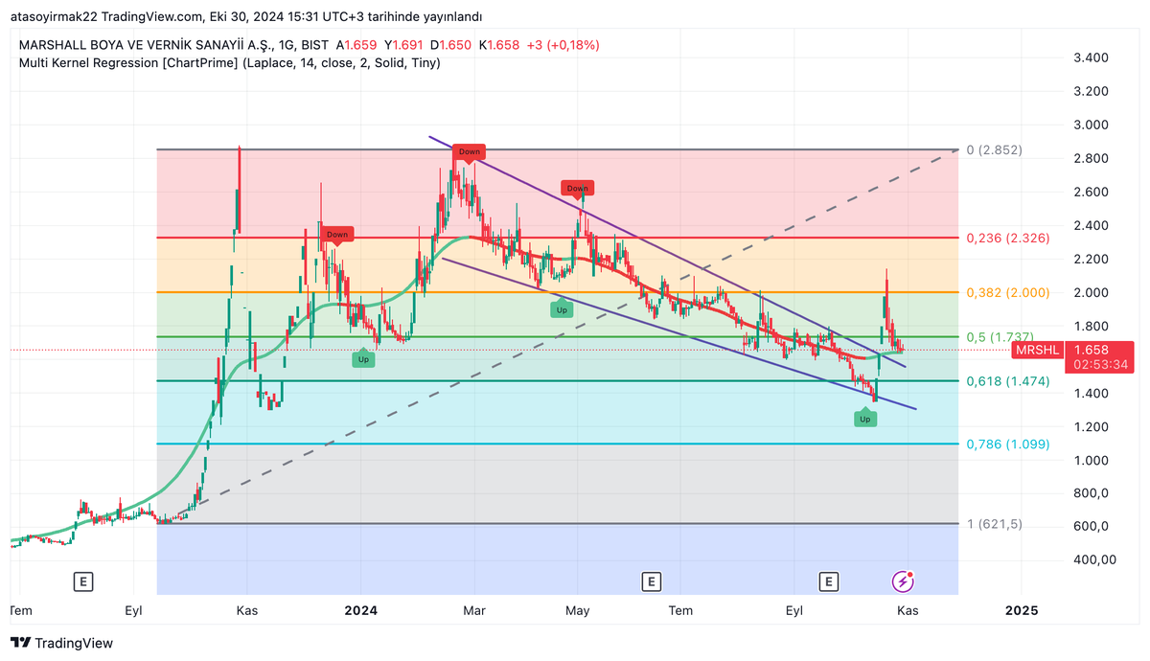
Task: Click the purple lightning bolt event icon
Action: click(903, 581)
